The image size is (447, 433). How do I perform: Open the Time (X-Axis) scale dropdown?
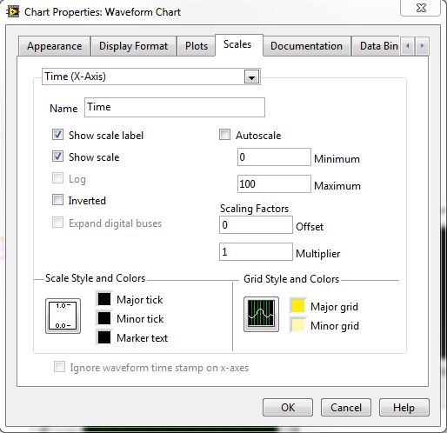[251, 77]
